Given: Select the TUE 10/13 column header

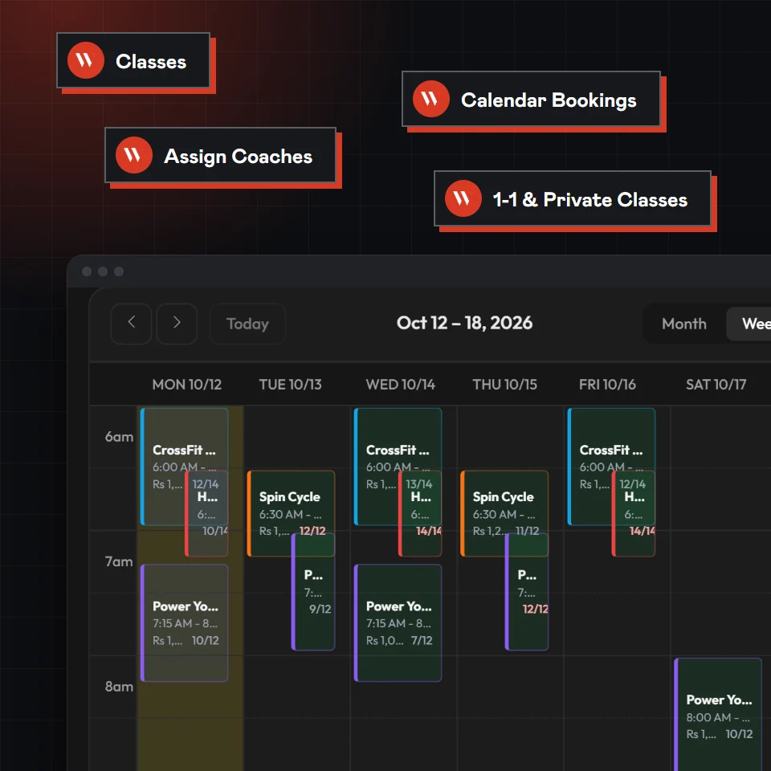Looking at the screenshot, I should pos(290,385).
